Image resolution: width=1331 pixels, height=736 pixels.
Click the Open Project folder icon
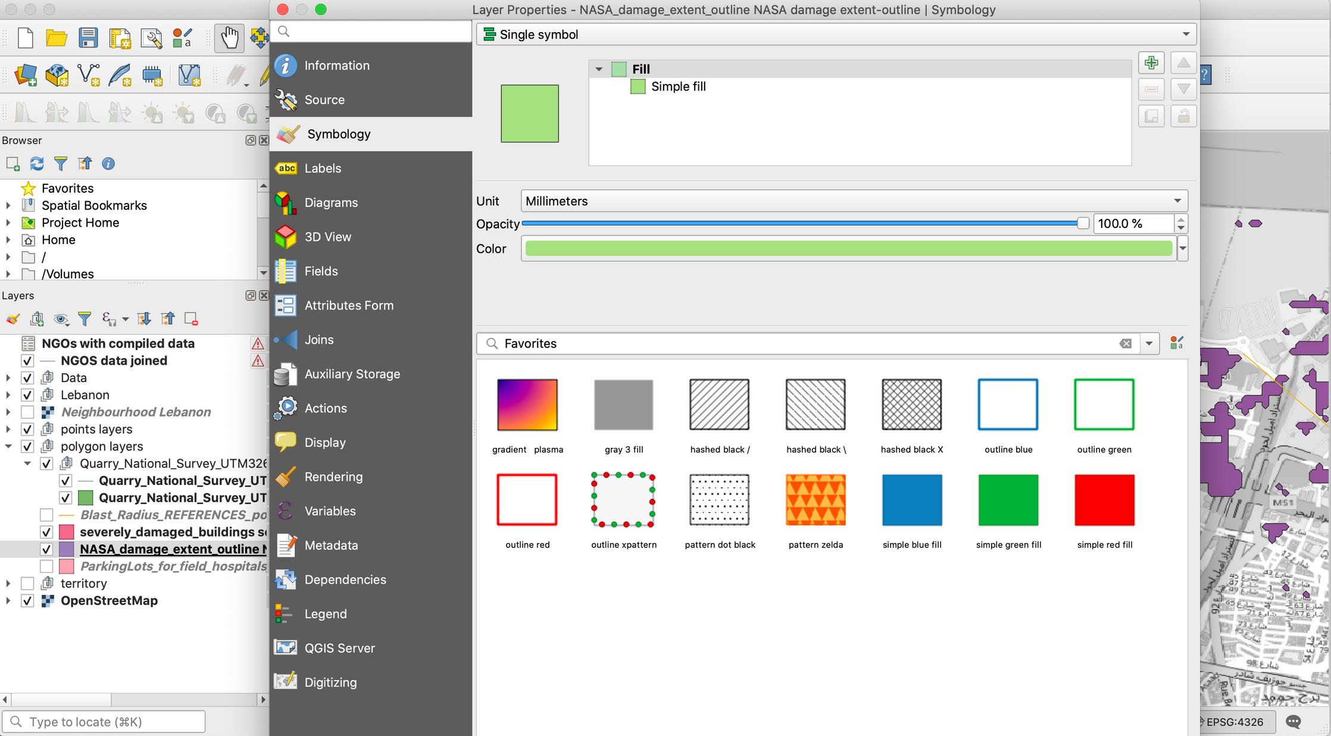[x=57, y=38]
